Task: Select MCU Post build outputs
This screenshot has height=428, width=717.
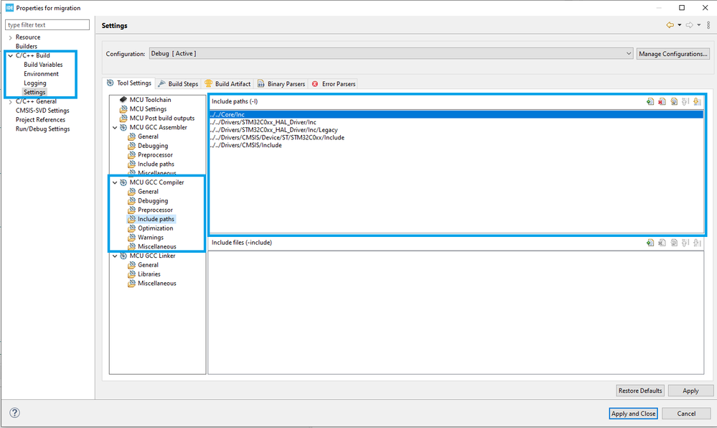Action: pyautogui.click(x=162, y=118)
